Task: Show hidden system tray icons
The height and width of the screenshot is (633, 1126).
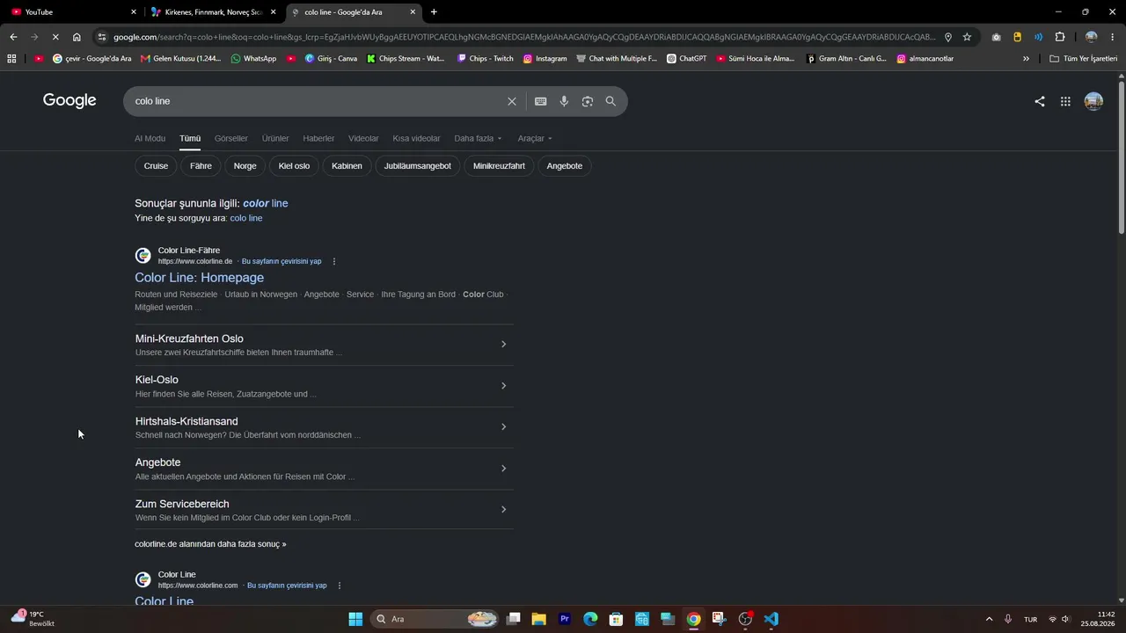Action: pos(989,619)
